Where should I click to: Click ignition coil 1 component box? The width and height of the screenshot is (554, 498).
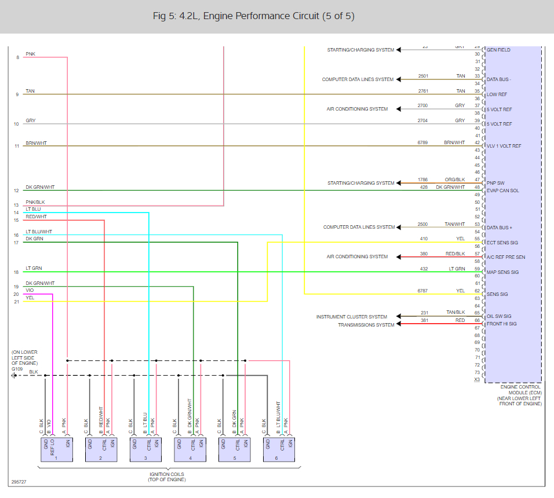[x=57, y=449]
